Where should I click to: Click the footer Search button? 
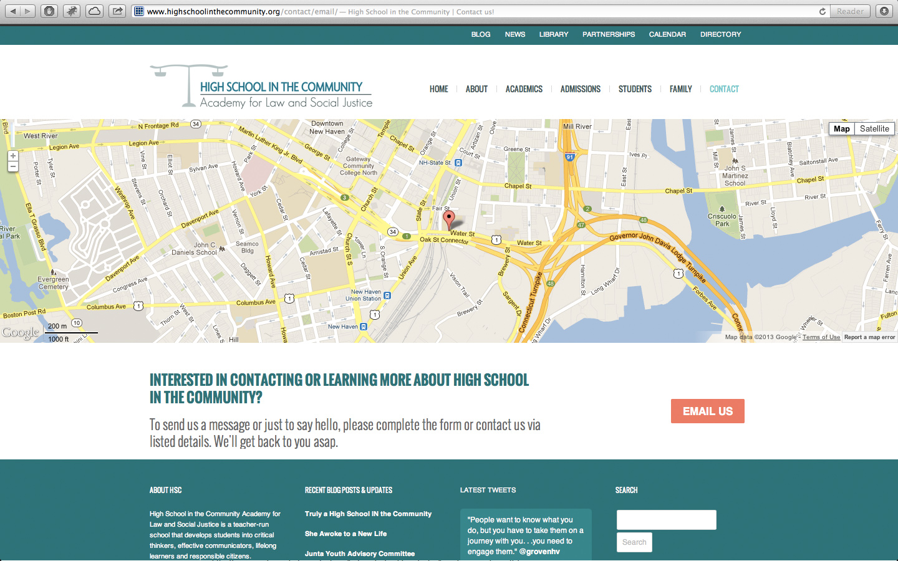pyautogui.click(x=634, y=542)
